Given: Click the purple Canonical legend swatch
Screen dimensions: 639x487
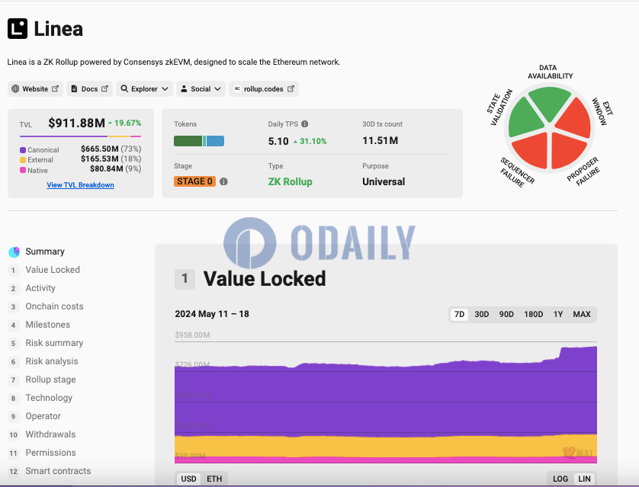Looking at the screenshot, I should pyautogui.click(x=23, y=150).
